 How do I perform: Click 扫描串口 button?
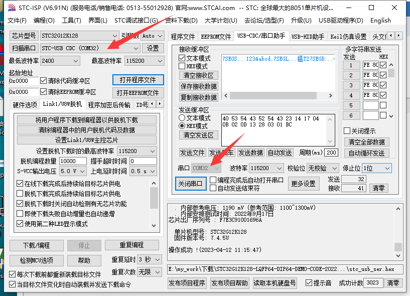tap(24, 48)
